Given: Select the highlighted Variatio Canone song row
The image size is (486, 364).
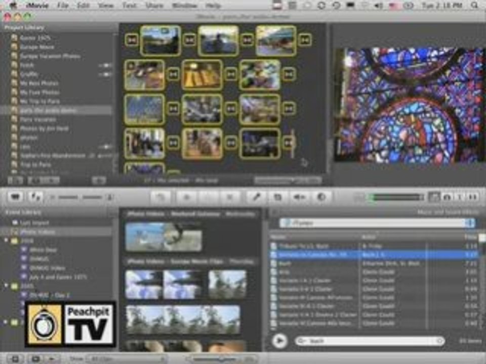Looking at the screenshot, I should (x=375, y=255).
